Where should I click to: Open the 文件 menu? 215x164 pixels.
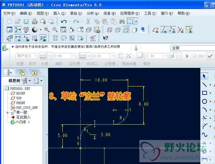[9, 13]
